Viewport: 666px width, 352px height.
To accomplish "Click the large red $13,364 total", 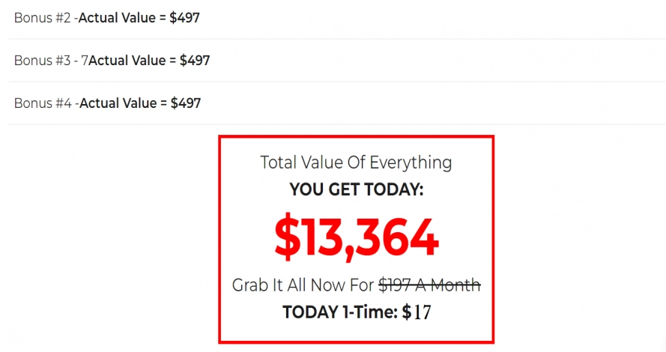I will 356,238.
